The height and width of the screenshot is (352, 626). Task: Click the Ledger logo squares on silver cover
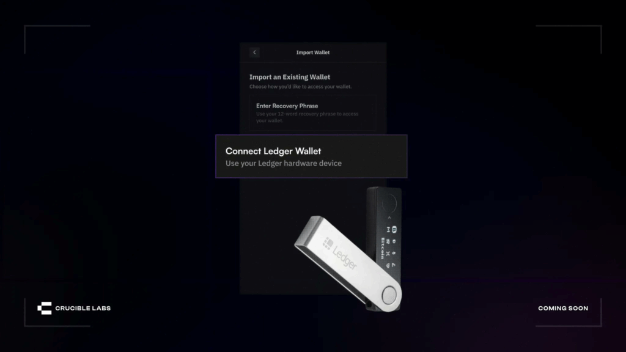coord(328,243)
